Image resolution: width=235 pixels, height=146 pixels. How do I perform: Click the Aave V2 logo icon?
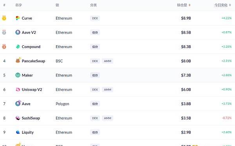click(18, 32)
